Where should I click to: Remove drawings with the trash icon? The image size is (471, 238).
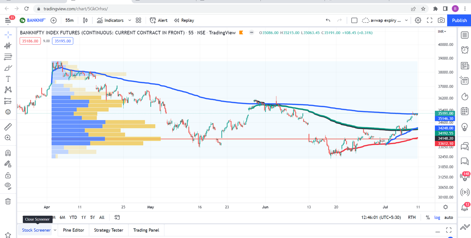[8, 201]
